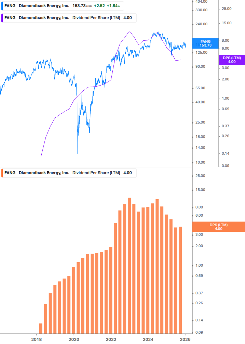Click the orange DPS (LTM) 4.00 axis tag
245x344 pixels.
[219, 227]
